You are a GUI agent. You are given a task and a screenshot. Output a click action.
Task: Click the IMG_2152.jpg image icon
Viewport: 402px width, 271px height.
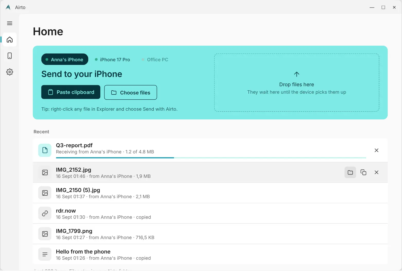click(x=45, y=172)
